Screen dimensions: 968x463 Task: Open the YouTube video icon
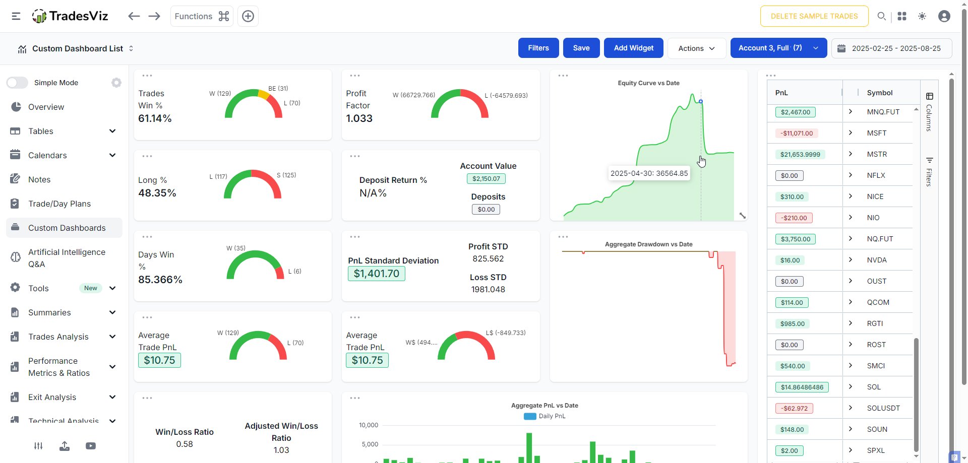point(91,446)
